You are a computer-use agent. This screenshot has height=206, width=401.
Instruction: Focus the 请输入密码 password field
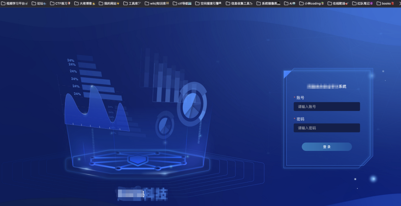click(x=327, y=128)
